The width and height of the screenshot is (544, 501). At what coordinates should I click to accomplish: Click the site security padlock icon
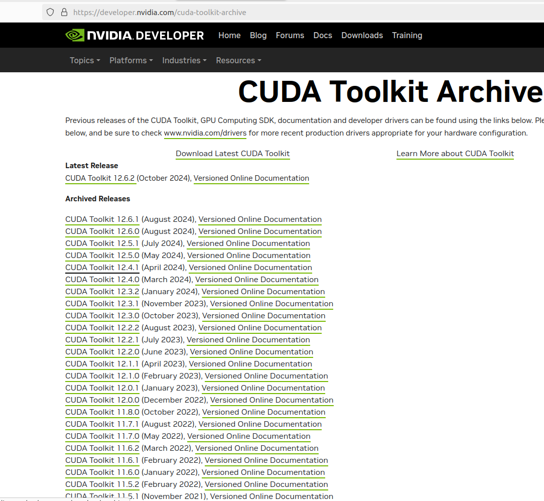click(x=64, y=13)
